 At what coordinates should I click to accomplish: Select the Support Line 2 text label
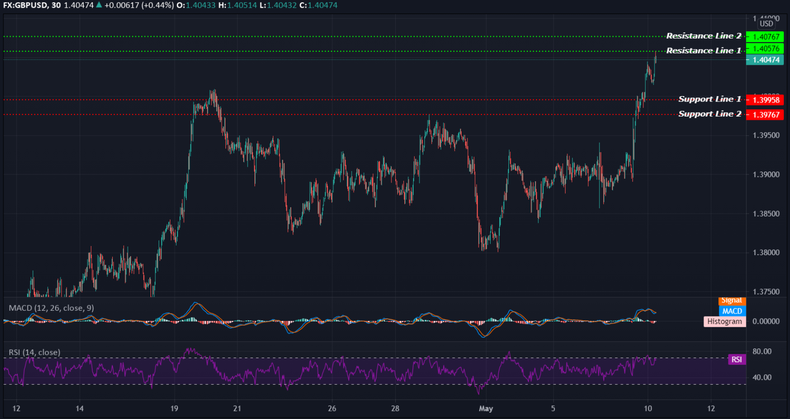710,114
